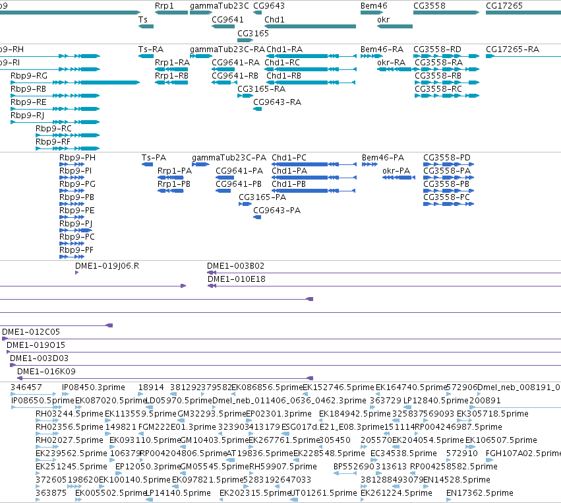Click BAC clone DME1-019O15
561x503 pixels.
(283, 352)
